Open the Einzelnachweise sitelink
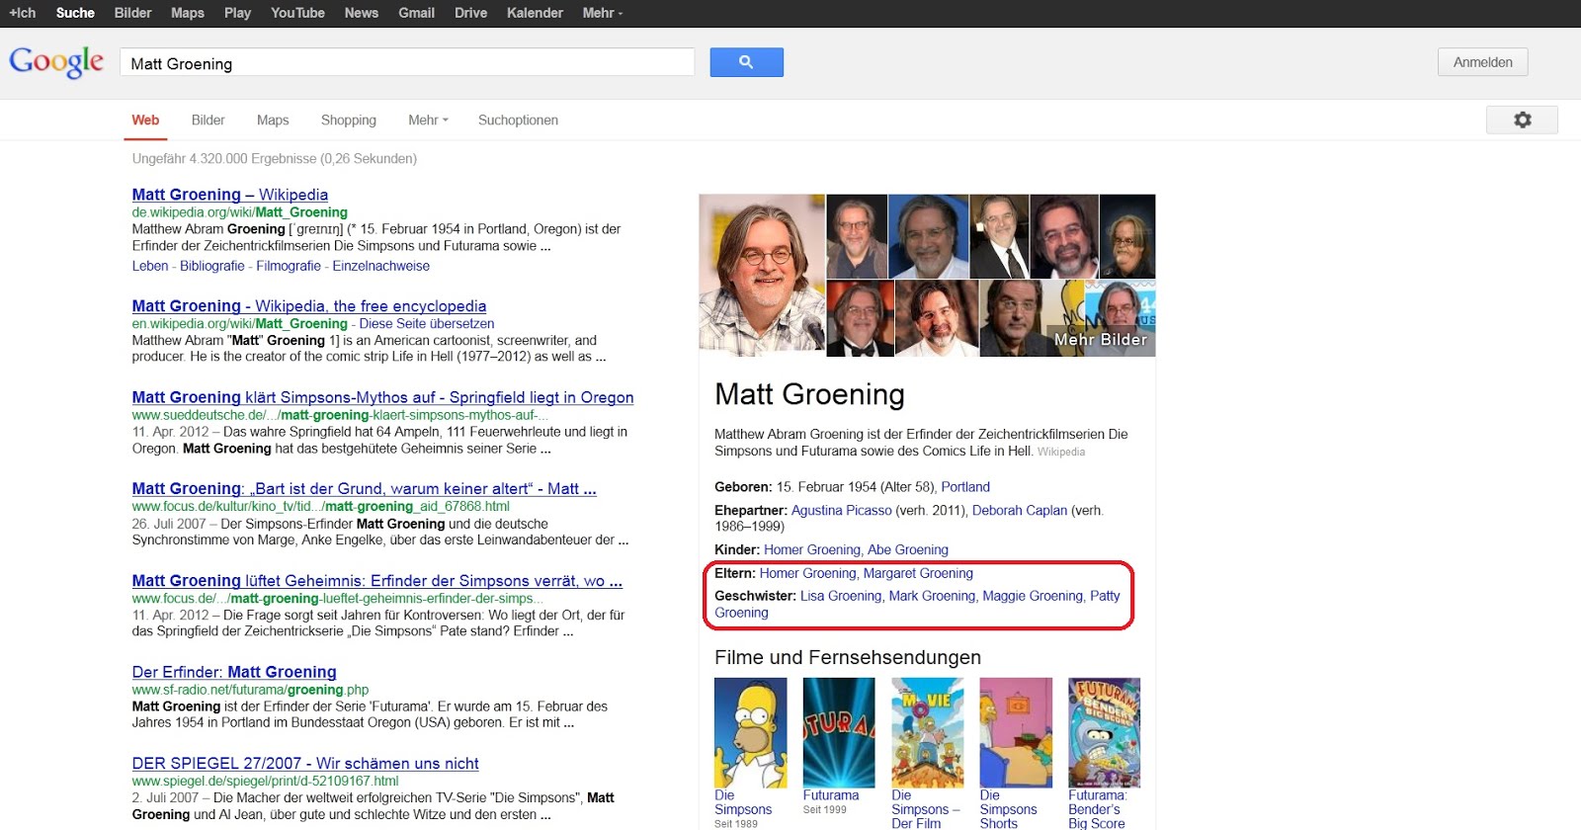 [381, 266]
